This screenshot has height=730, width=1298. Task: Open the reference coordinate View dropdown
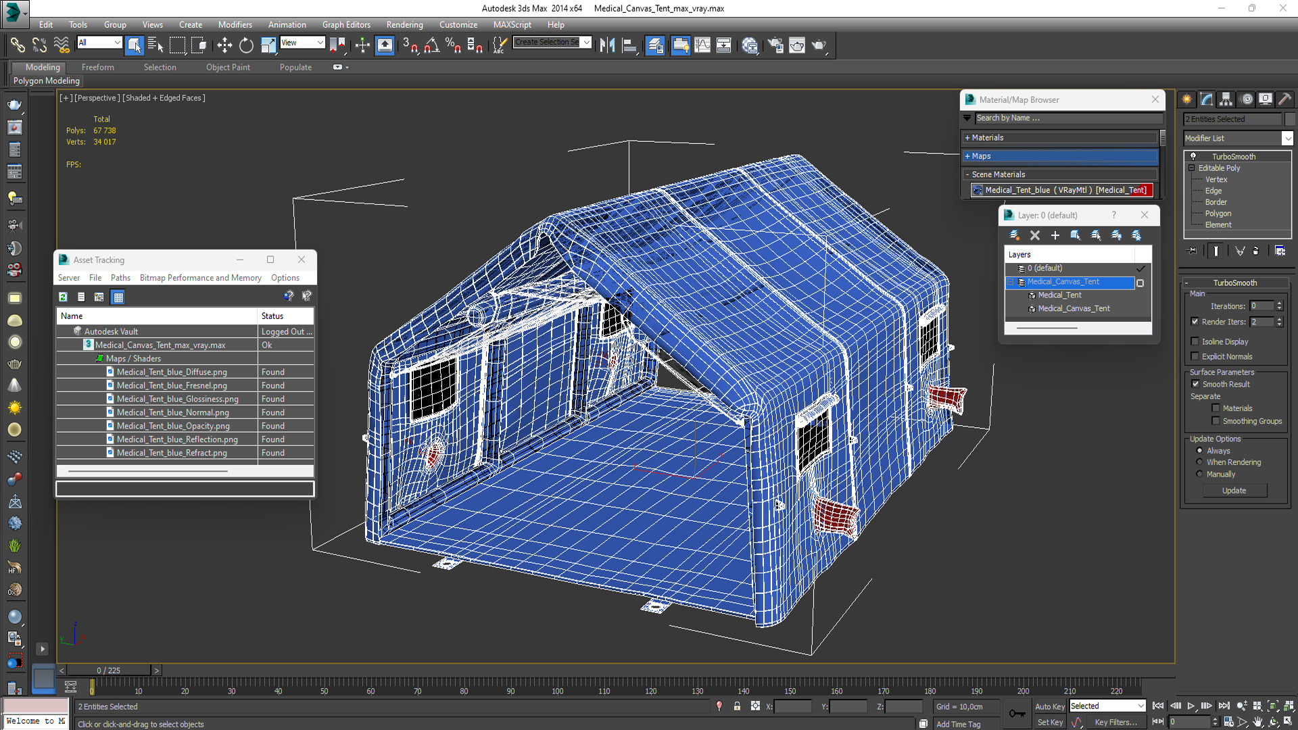click(x=302, y=43)
